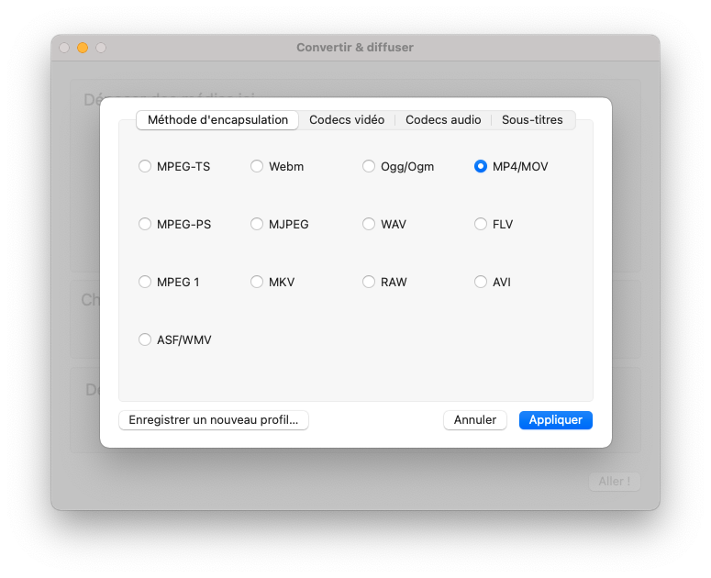The height and width of the screenshot is (578, 711).
Task: Select MJPEG encapsulation method
Action: (x=257, y=224)
